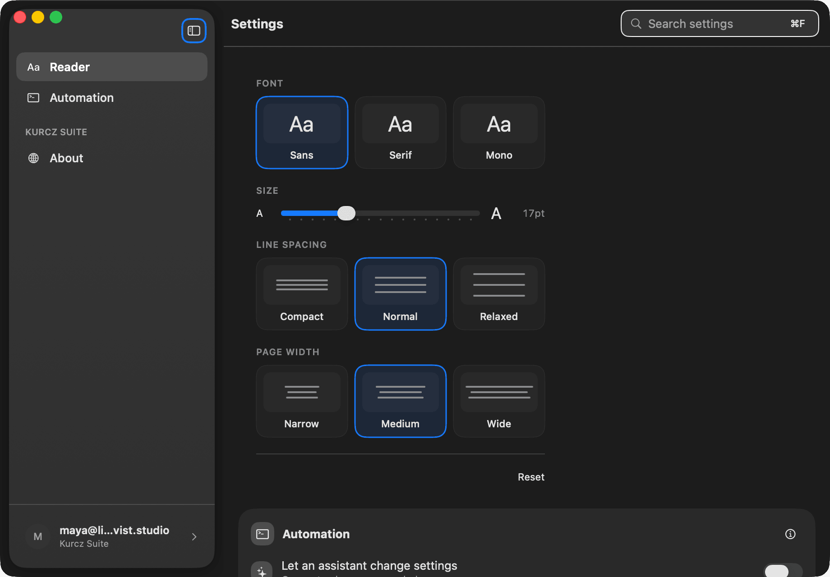Click the sparkle icon beside assistant setting
This screenshot has width=830, height=577.
tap(262, 570)
